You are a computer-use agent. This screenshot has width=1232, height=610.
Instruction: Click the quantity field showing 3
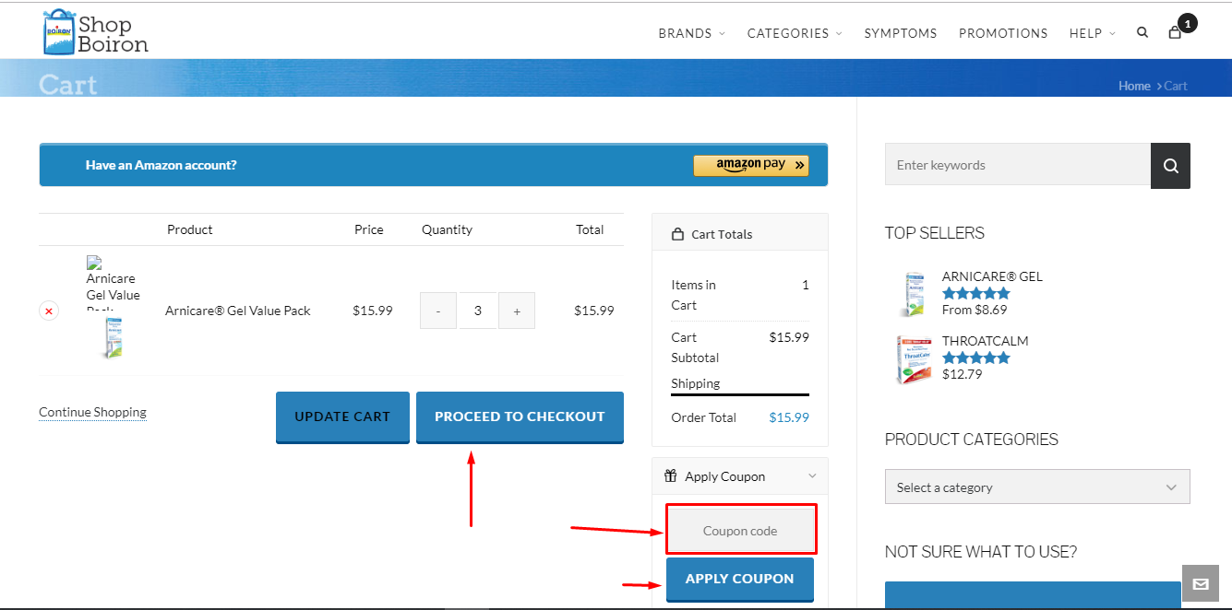pyautogui.click(x=477, y=311)
